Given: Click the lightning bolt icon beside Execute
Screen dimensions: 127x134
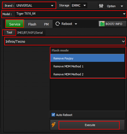Looking at the screenshot, I should (54, 125).
